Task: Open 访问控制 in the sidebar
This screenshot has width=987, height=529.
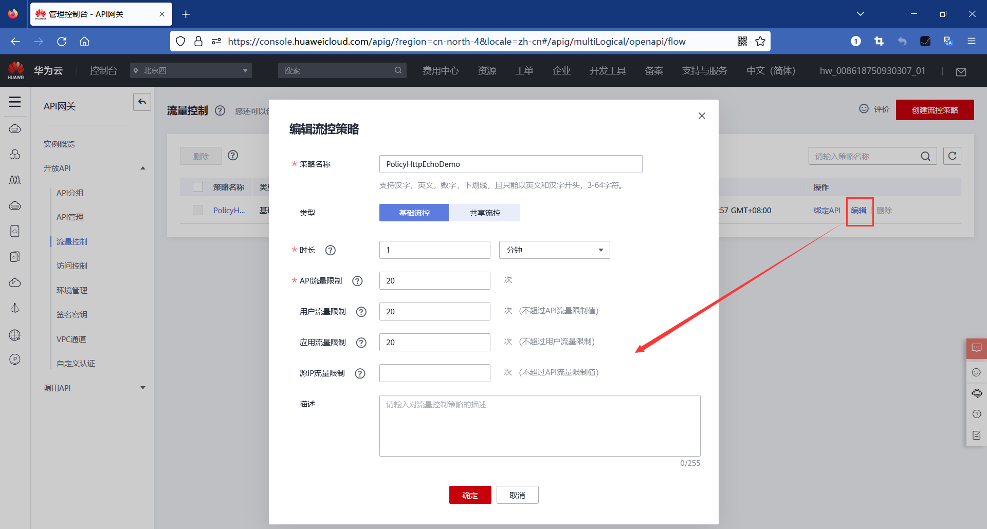Action: tap(72, 266)
